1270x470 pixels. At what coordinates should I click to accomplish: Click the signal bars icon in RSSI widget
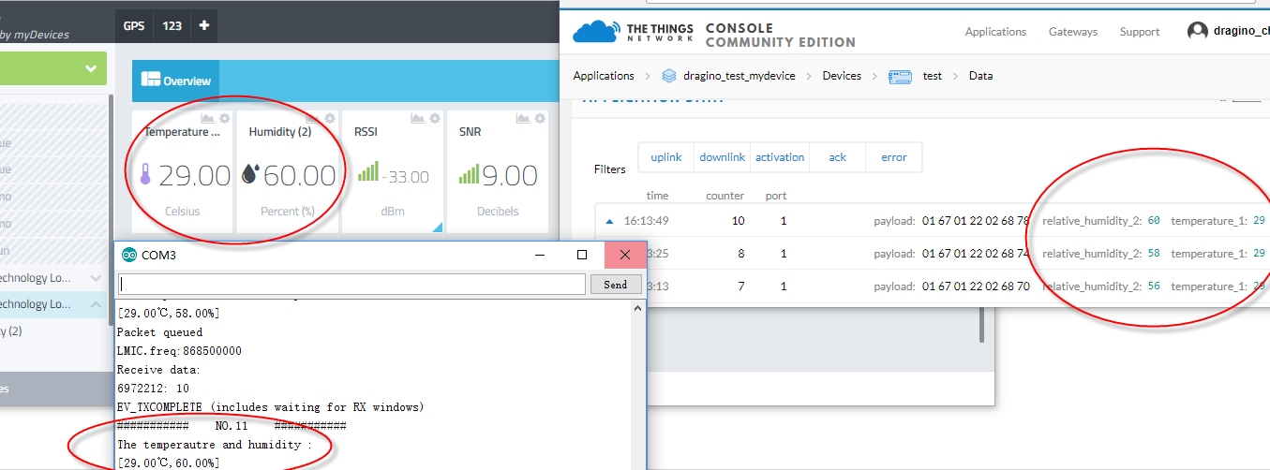pyautogui.click(x=367, y=171)
